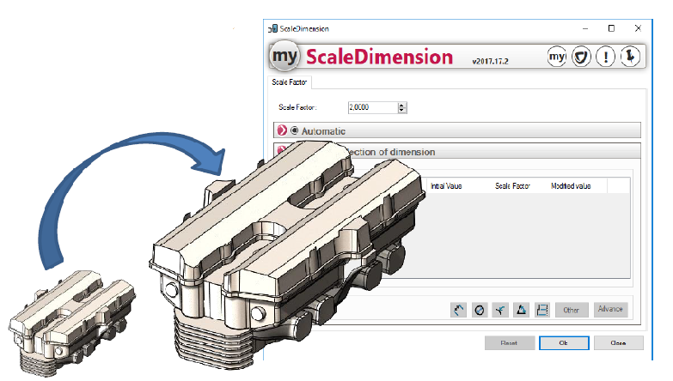Viewport: 673px width, 381px height.
Task: Click the Scale Factor column header
Action: click(x=512, y=186)
